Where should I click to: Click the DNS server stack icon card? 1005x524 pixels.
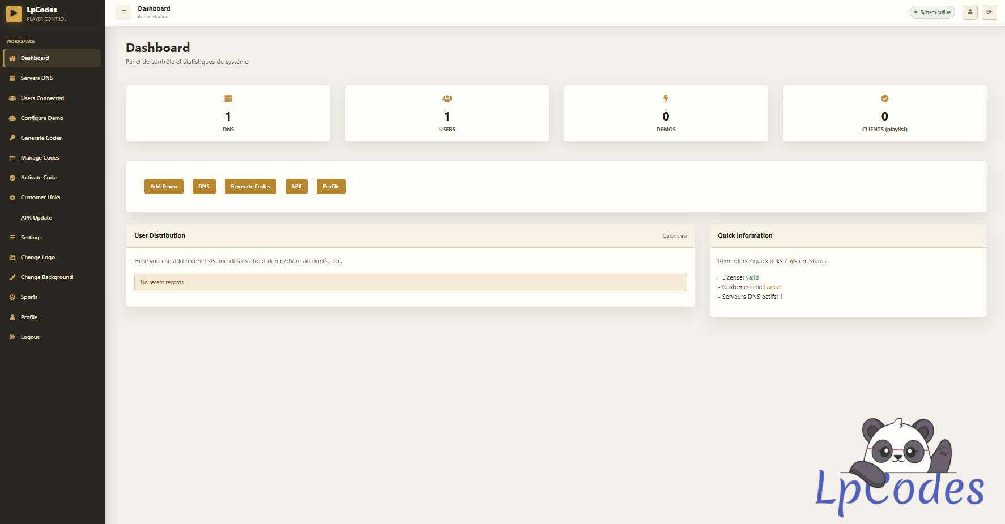[x=228, y=98]
